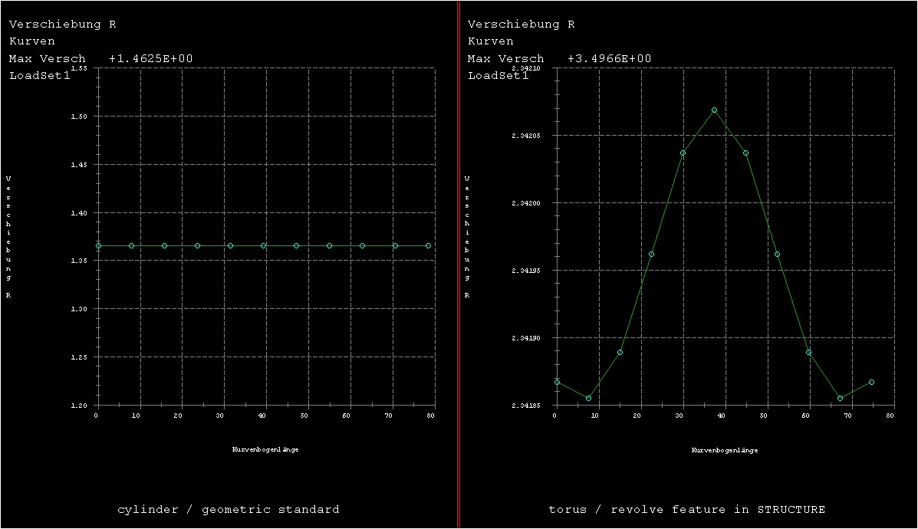This screenshot has height=529, width=918.
Task: Click 'LoadSet1' label in torus graph
Action: tap(498, 75)
